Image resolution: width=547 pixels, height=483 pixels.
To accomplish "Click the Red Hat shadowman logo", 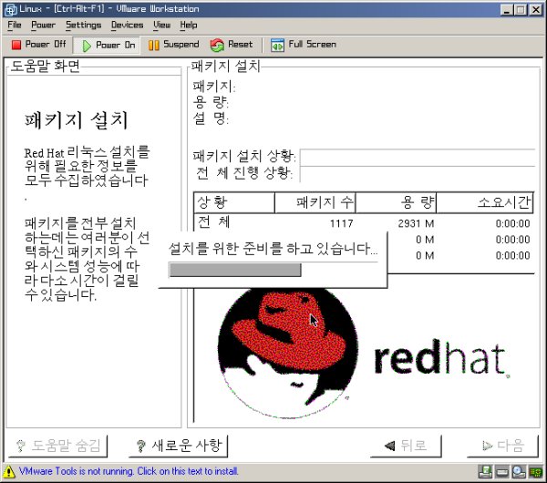I will (288, 352).
